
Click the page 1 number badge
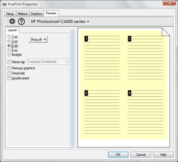[86, 39]
